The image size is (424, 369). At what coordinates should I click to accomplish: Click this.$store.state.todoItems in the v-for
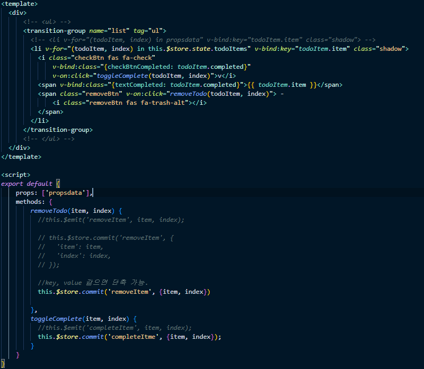(197, 49)
